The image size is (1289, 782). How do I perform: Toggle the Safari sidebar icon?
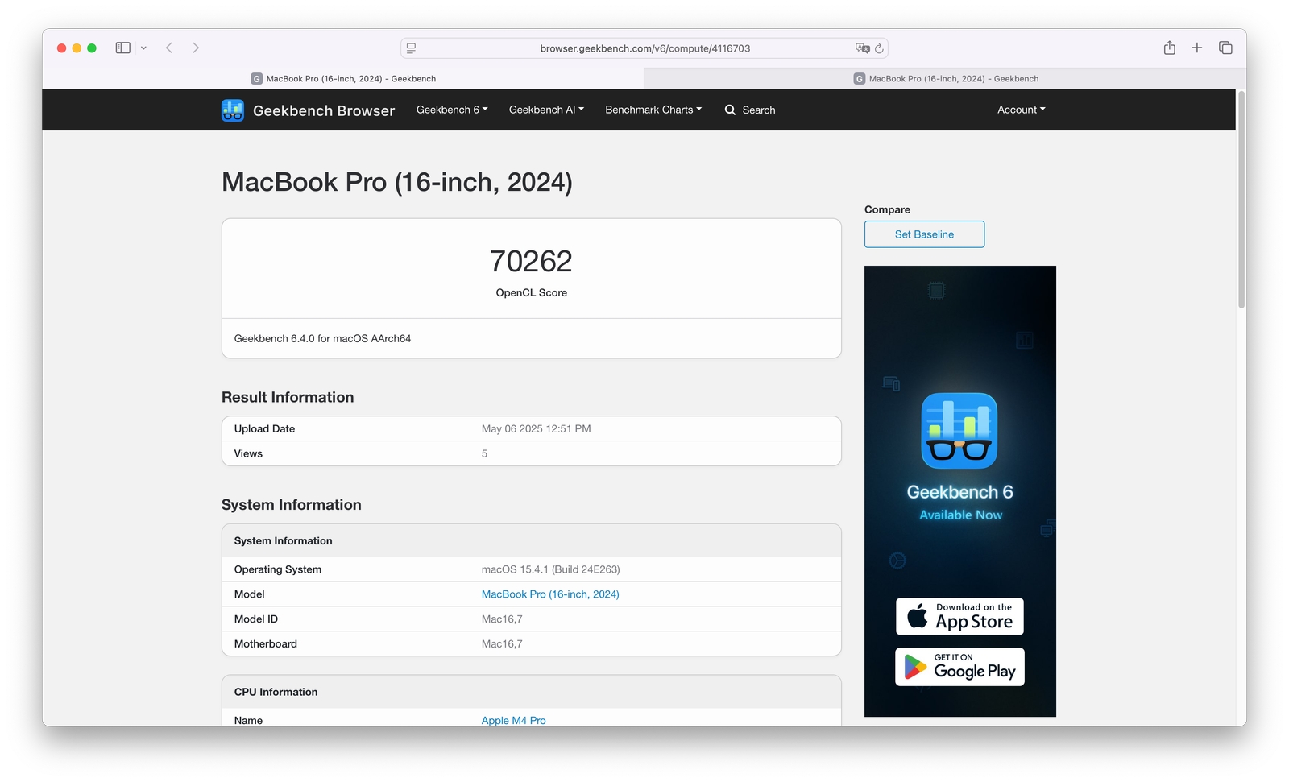tap(123, 48)
